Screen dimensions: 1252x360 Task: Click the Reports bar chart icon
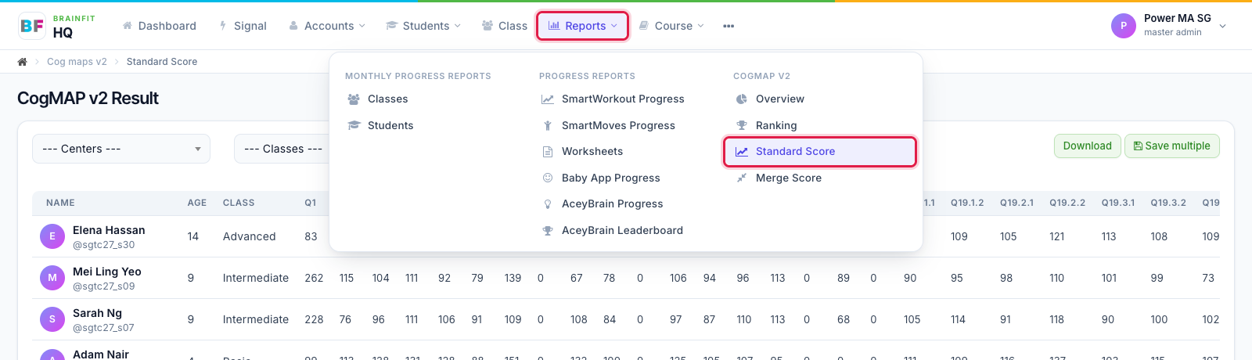(554, 26)
